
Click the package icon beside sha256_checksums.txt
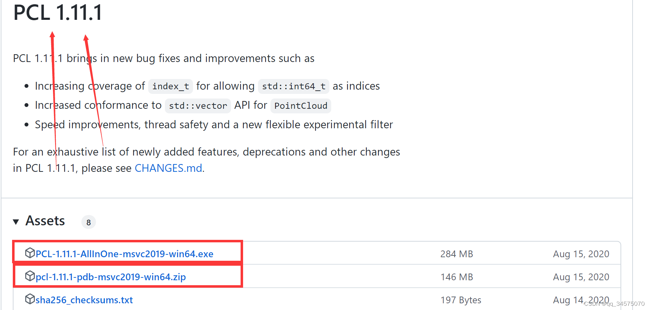tap(30, 299)
